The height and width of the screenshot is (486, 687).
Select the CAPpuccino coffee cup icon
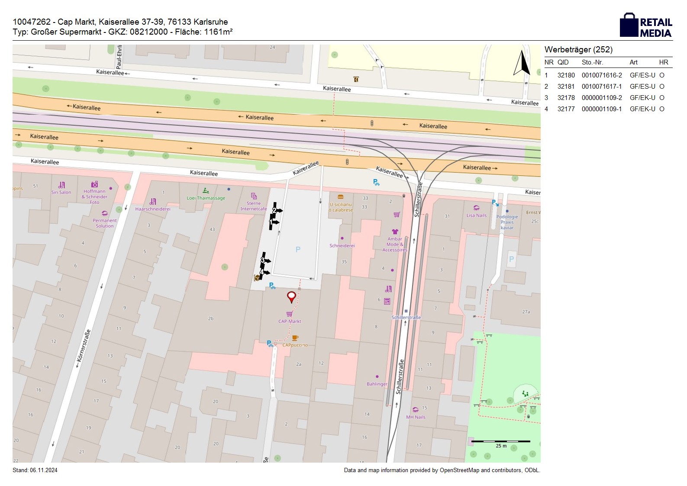[295, 338]
